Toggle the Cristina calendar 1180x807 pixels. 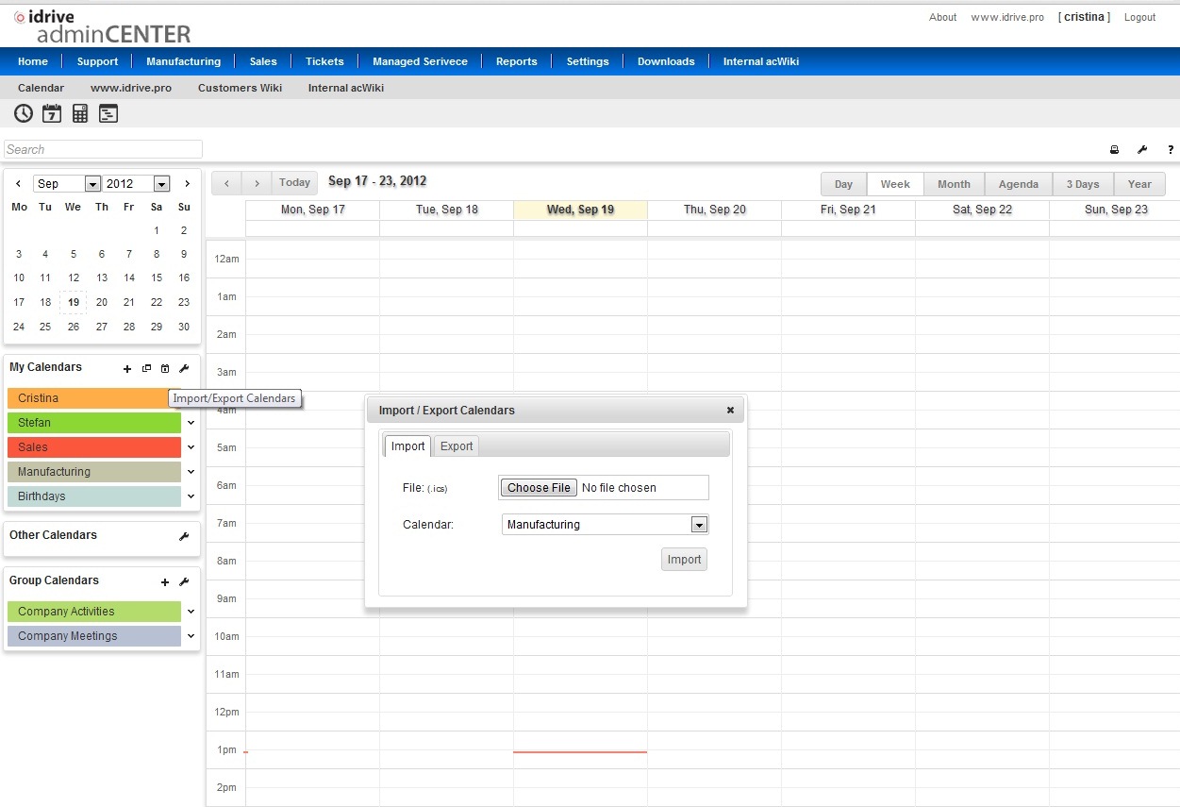tap(94, 398)
